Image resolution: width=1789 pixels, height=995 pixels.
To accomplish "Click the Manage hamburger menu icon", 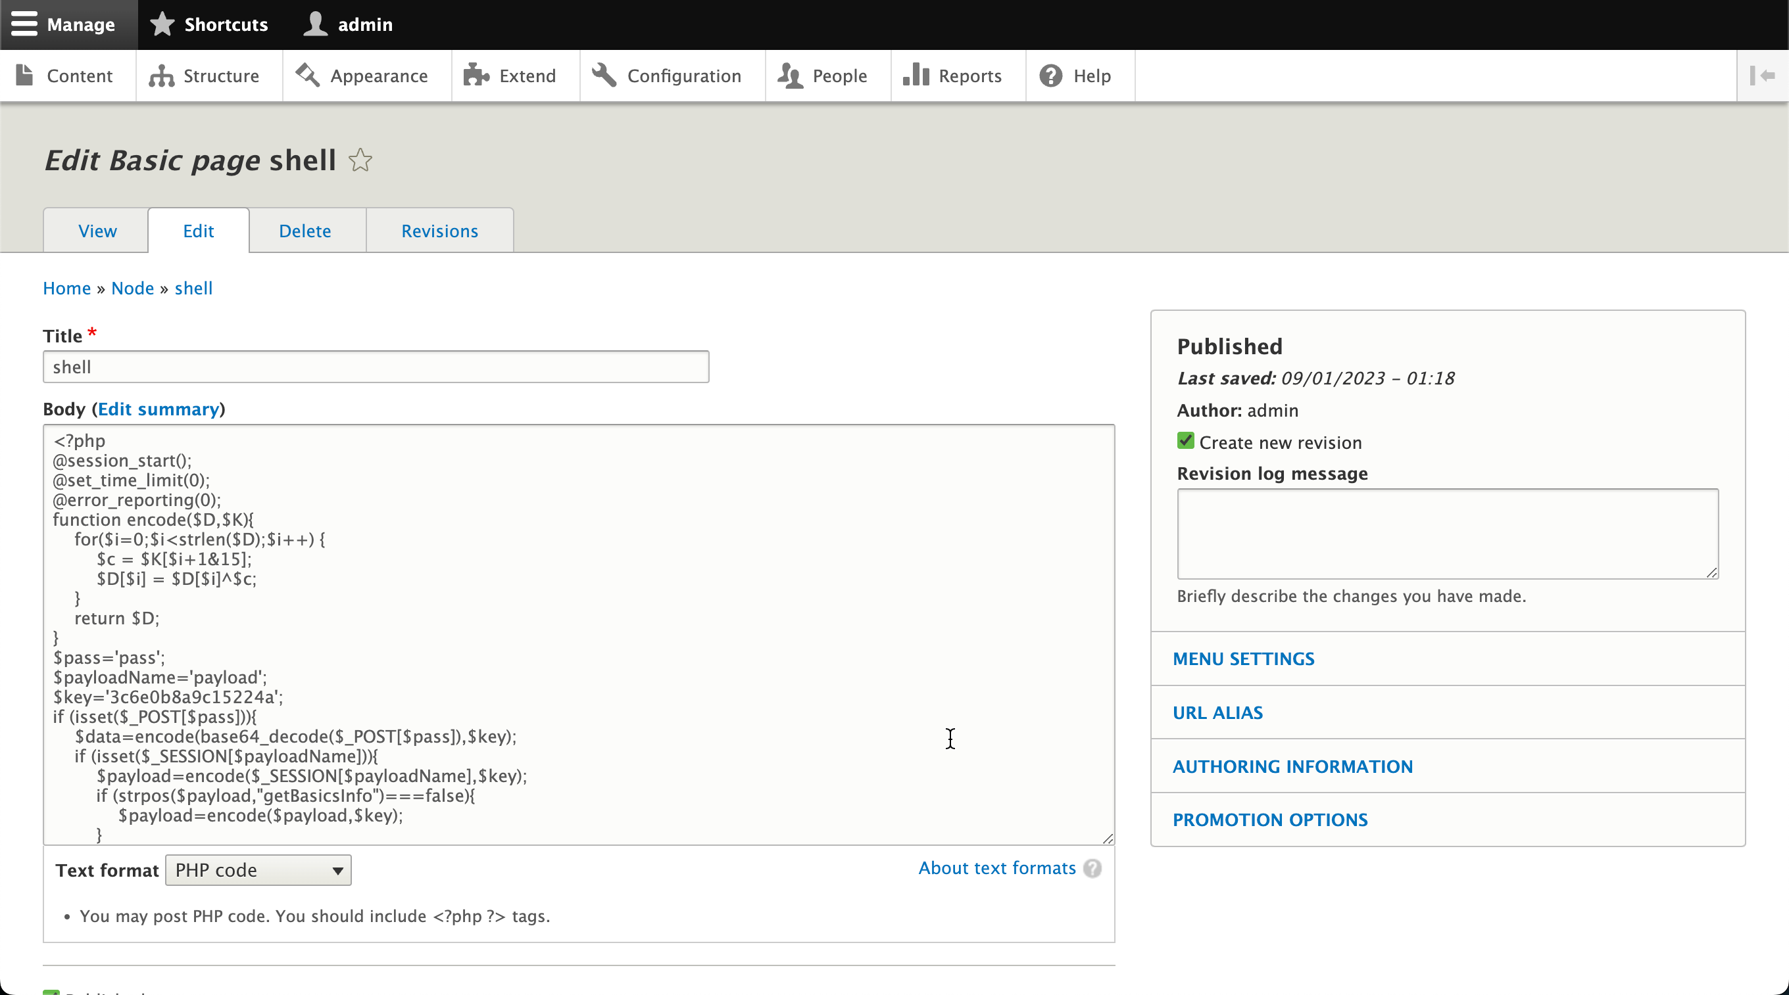I will coord(24,24).
